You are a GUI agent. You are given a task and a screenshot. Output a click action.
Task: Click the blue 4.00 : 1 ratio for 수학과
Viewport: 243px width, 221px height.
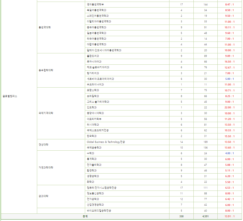[x=230, y=153]
